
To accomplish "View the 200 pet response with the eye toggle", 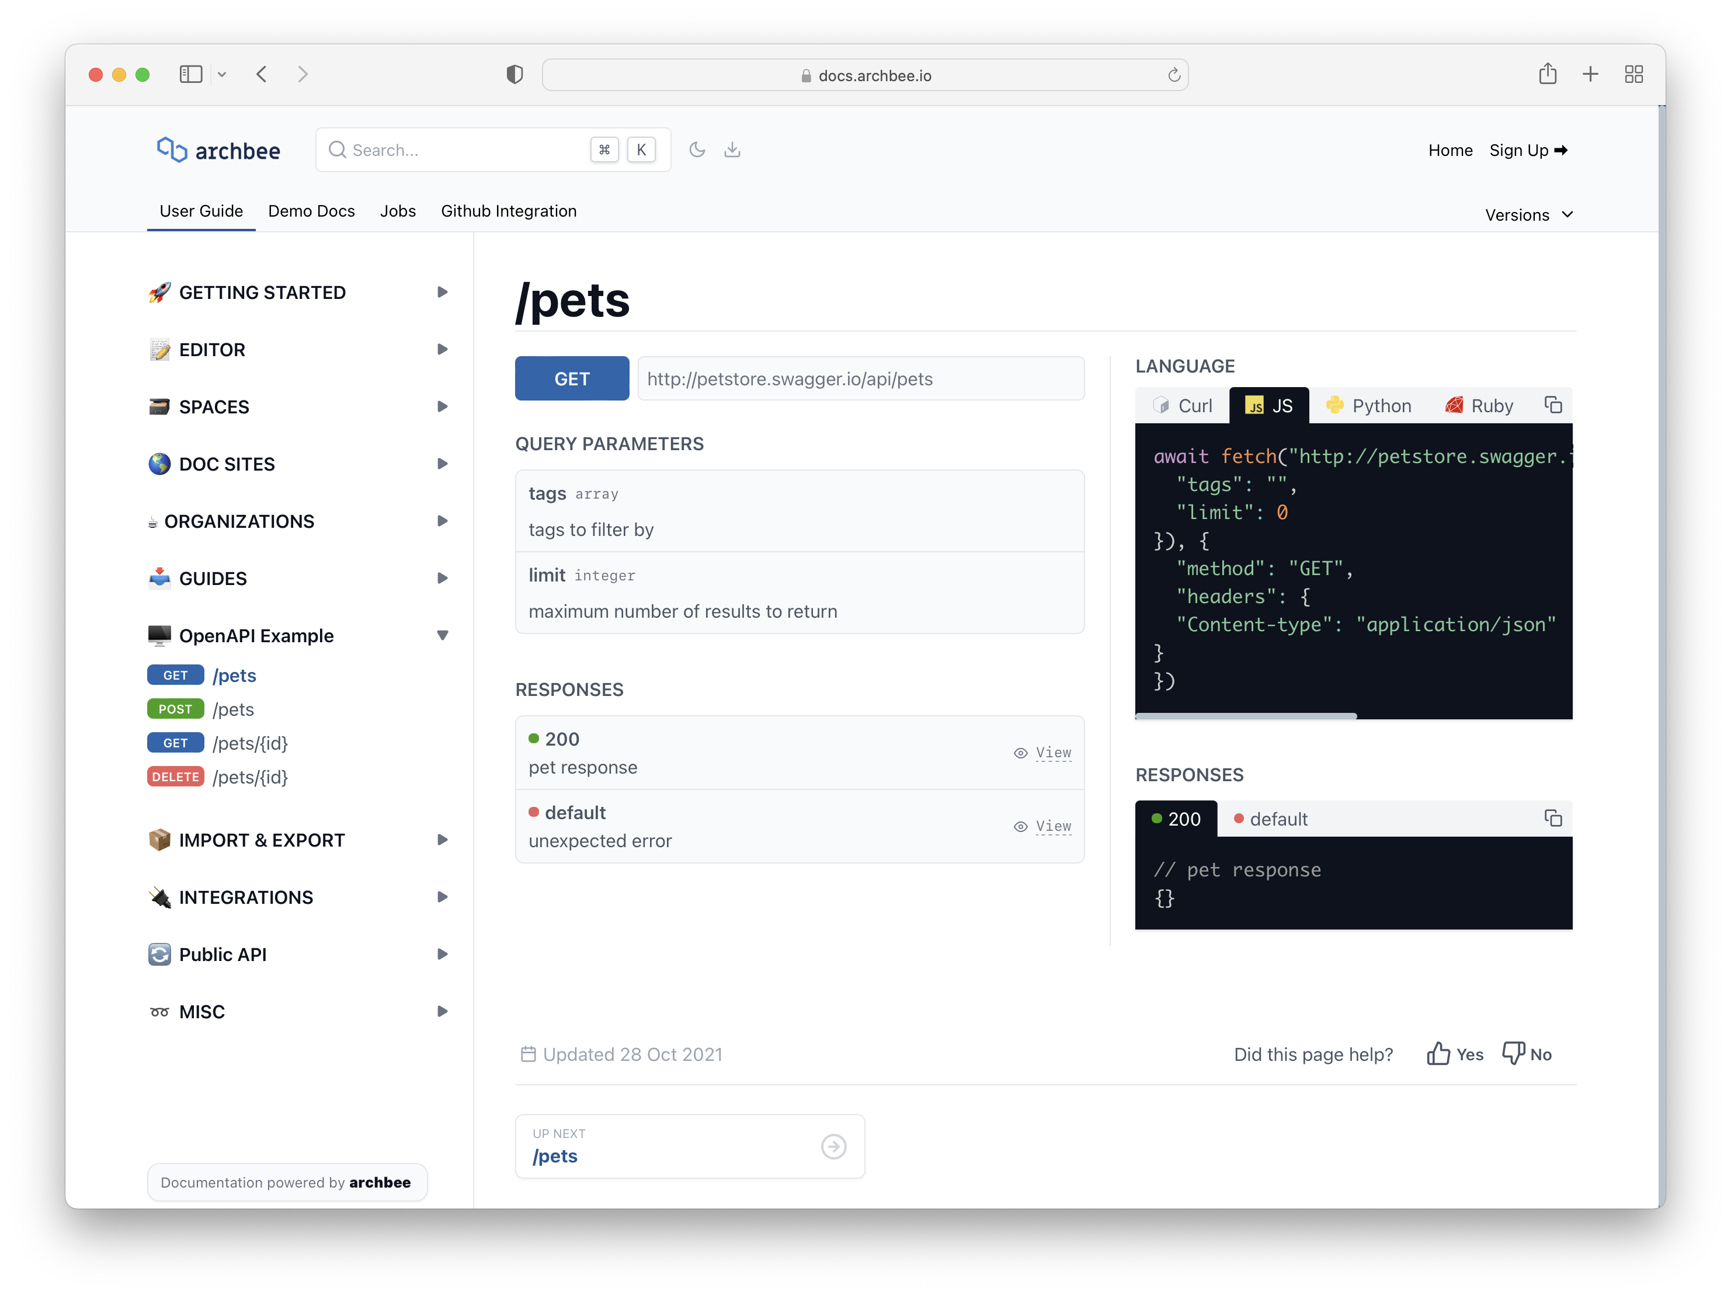I will [1043, 752].
